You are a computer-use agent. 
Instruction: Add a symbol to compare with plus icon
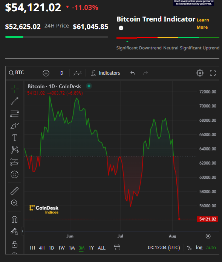[x=46, y=73]
